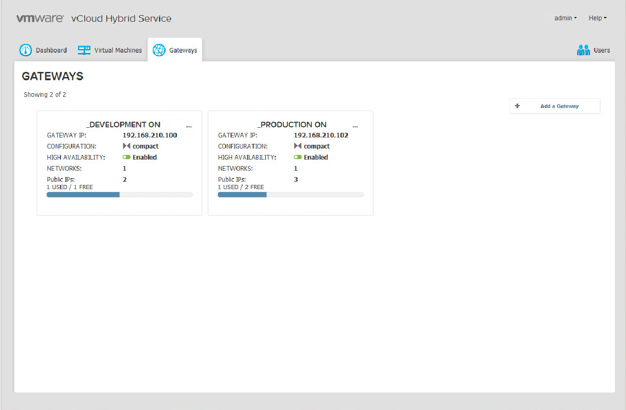
Task: Click the Gateways globe icon
Action: (x=159, y=50)
